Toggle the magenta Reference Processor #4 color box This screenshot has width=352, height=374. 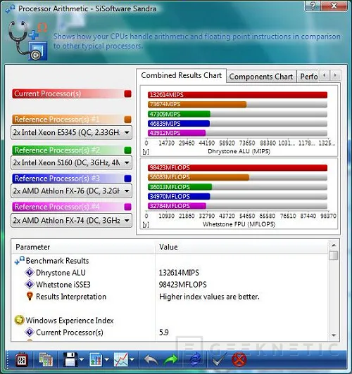pos(127,207)
